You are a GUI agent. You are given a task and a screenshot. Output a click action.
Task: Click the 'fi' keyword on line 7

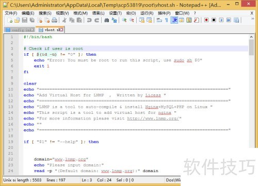[x=26, y=72]
